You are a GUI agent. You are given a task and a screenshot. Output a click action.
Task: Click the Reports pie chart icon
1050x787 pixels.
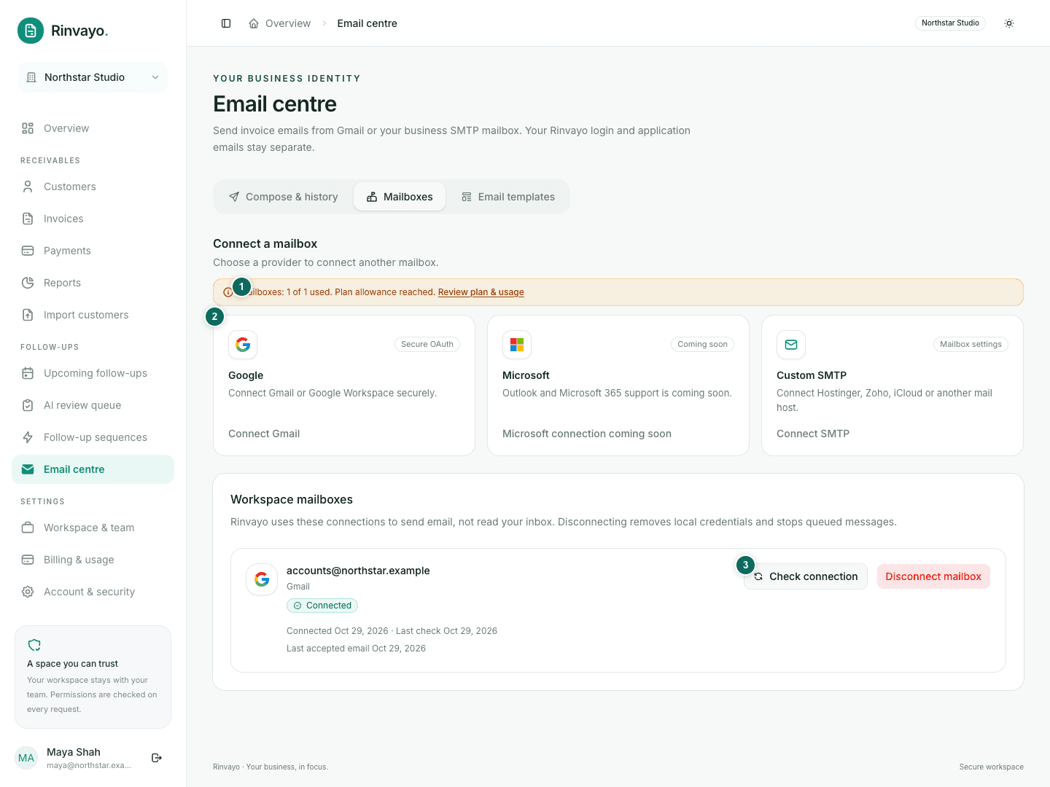coord(28,283)
